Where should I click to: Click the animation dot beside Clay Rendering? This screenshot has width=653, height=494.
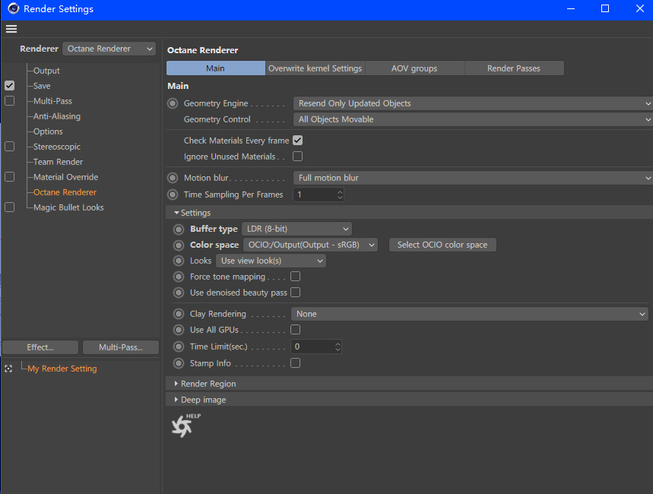click(x=179, y=314)
